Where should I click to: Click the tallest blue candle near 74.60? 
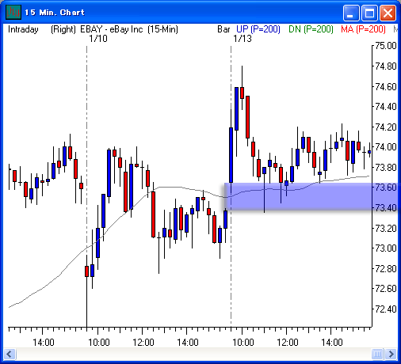237,108
